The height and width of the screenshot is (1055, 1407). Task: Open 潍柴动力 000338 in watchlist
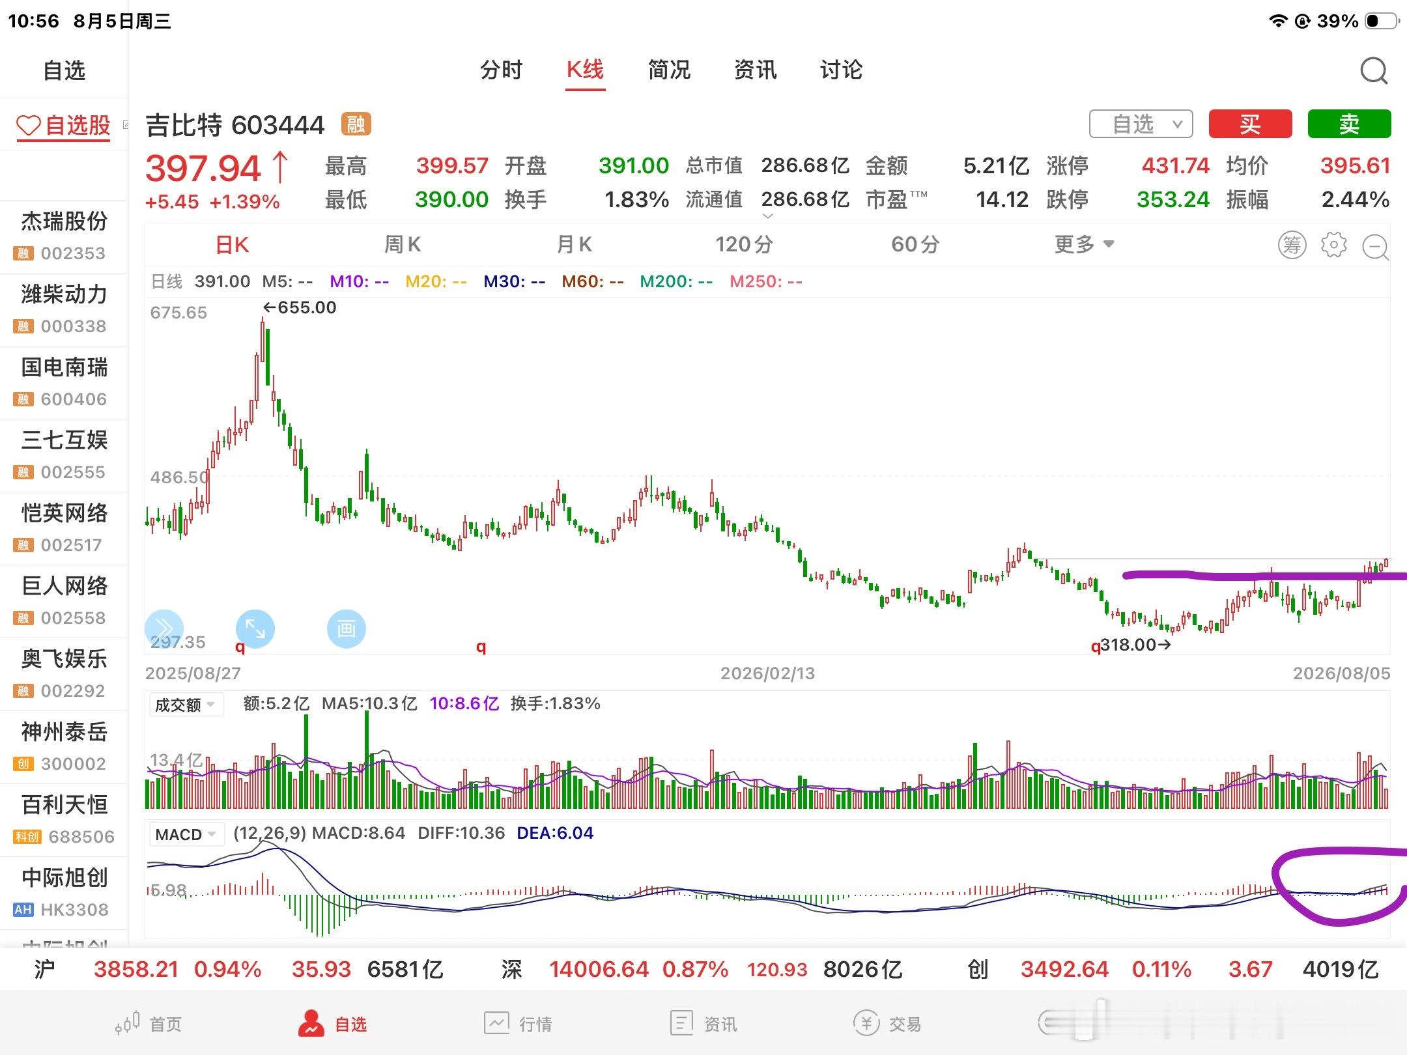point(64,309)
